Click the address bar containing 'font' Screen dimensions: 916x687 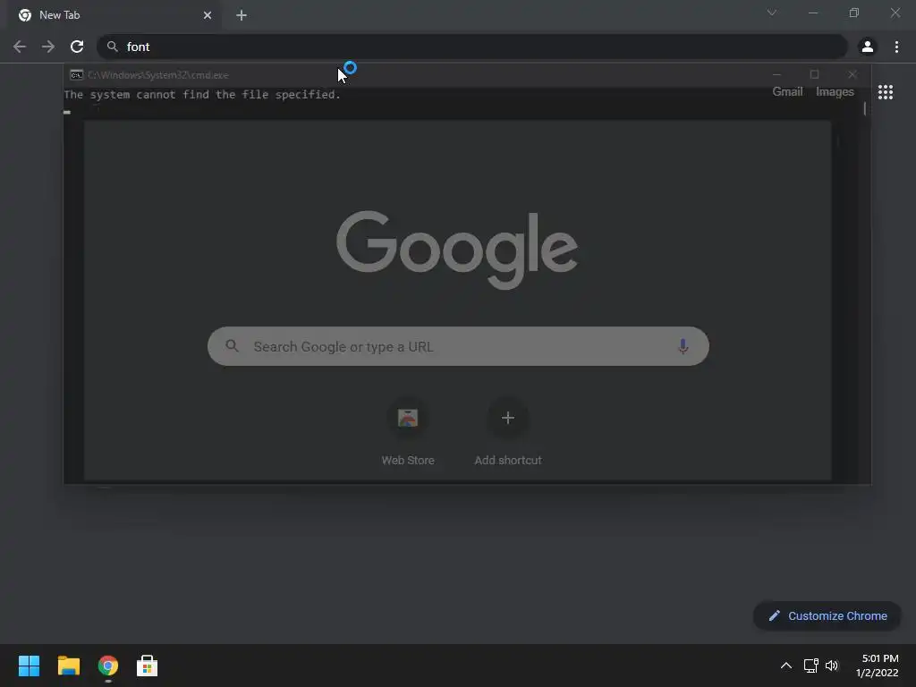point(472,47)
